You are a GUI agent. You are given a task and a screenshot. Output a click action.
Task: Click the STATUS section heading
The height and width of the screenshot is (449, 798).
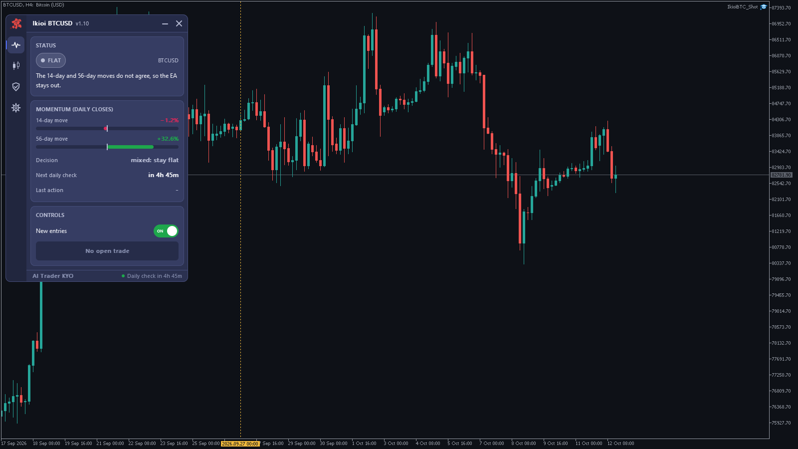(46, 45)
